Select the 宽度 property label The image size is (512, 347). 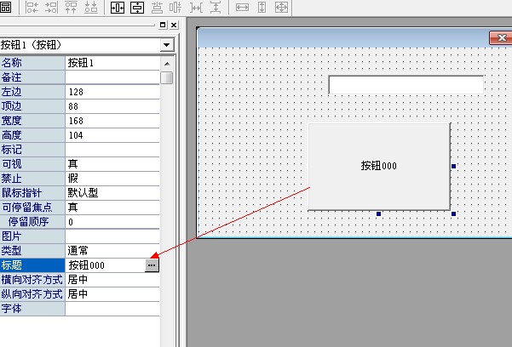[x=32, y=121]
